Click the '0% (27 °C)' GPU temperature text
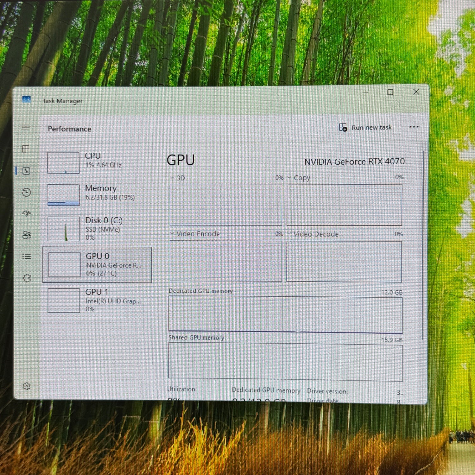The image size is (475, 475). 101,273
